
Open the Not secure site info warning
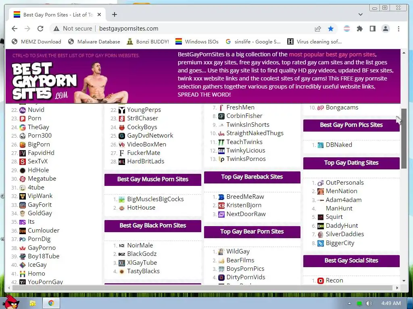tap(73, 29)
